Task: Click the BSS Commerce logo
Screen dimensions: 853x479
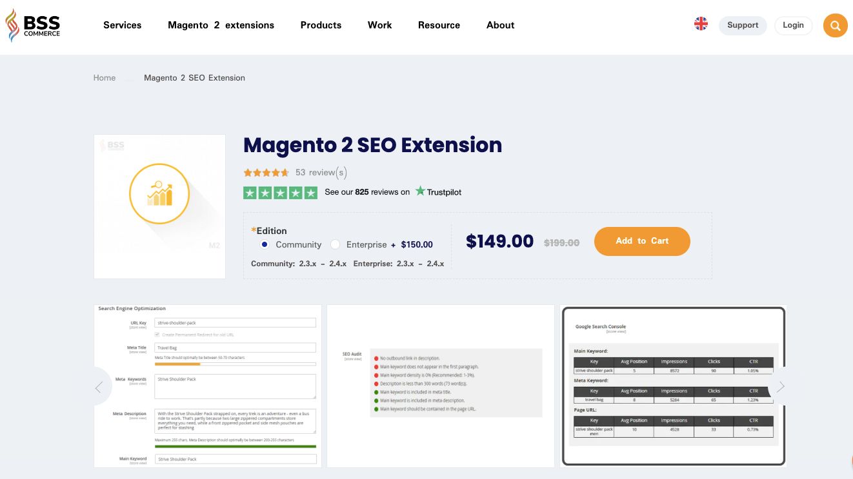Action: [x=33, y=24]
